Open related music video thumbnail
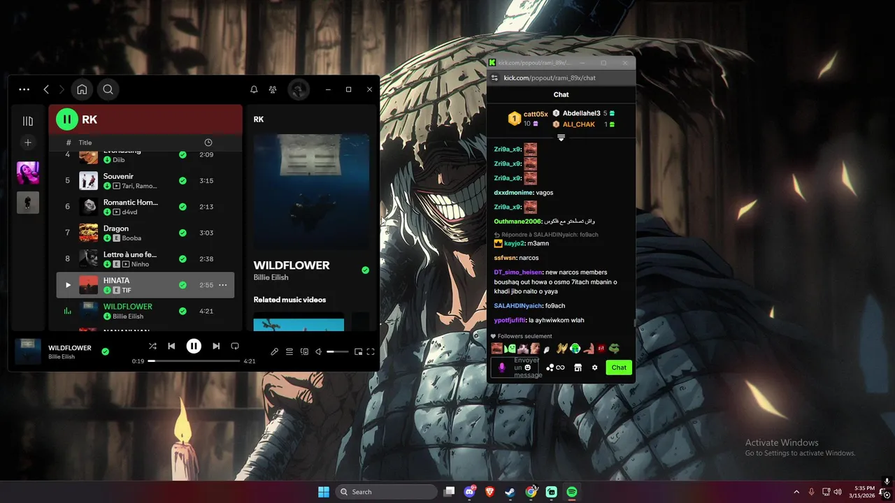The width and height of the screenshot is (895, 503). point(299,324)
